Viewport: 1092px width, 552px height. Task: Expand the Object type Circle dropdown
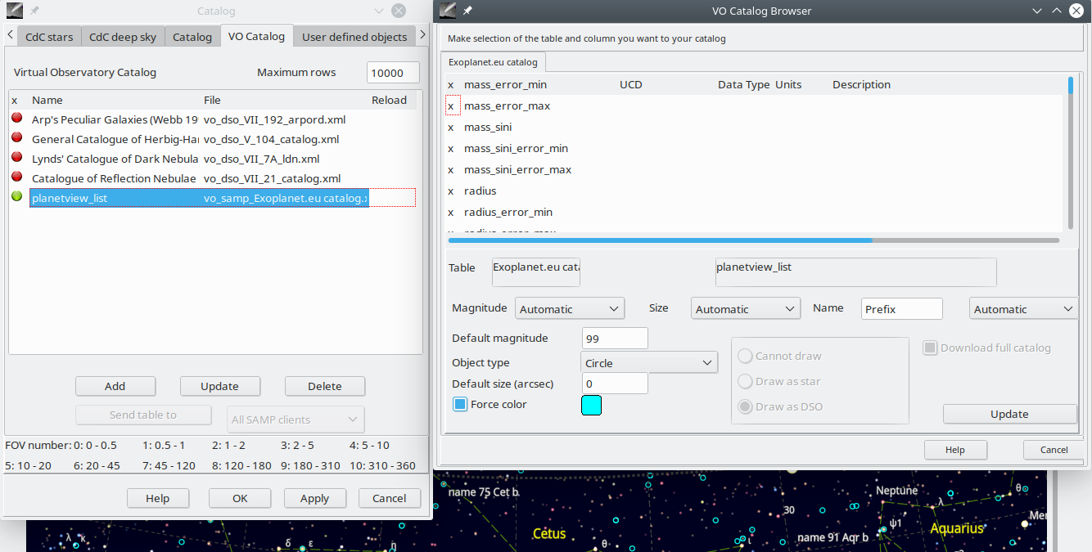pyautogui.click(x=650, y=362)
